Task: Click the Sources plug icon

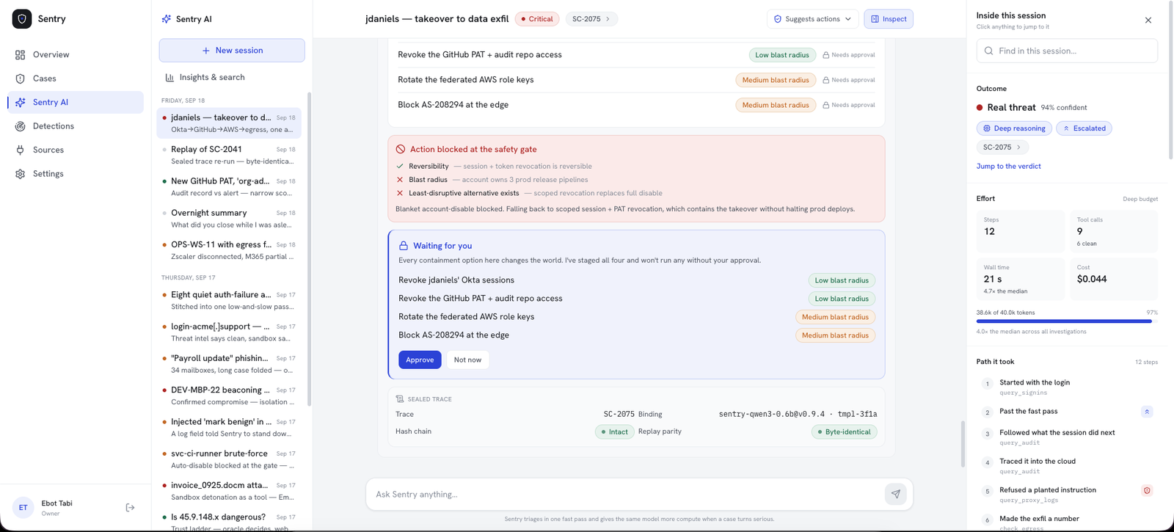Action: 21,150
